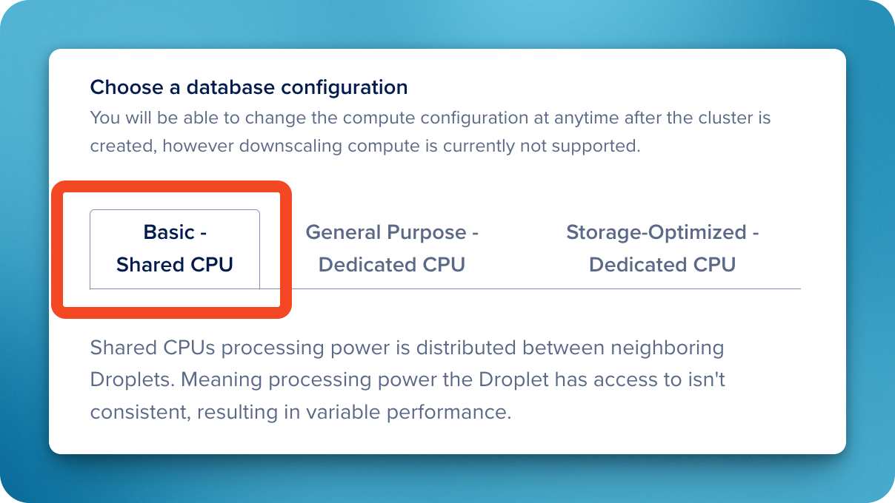895x503 pixels.
Task: Click the "Basic -" label in first tab
Action: point(175,232)
